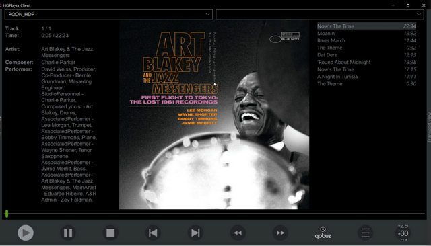Select A Night In Tunisia track
This screenshot has width=431, height=246.
click(366, 77)
